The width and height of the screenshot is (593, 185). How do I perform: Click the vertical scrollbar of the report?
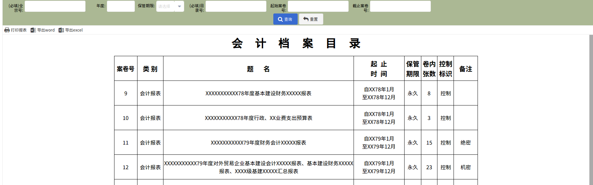click(x=591, y=110)
